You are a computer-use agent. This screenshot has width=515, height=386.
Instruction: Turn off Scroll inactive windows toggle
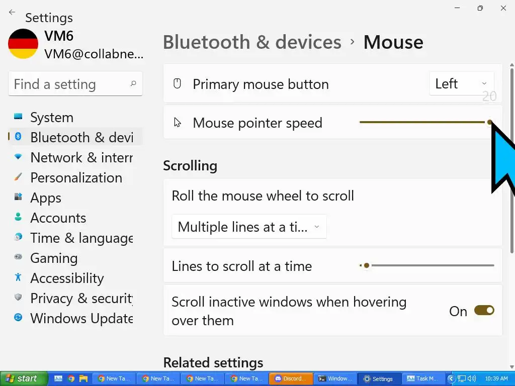pyautogui.click(x=484, y=311)
